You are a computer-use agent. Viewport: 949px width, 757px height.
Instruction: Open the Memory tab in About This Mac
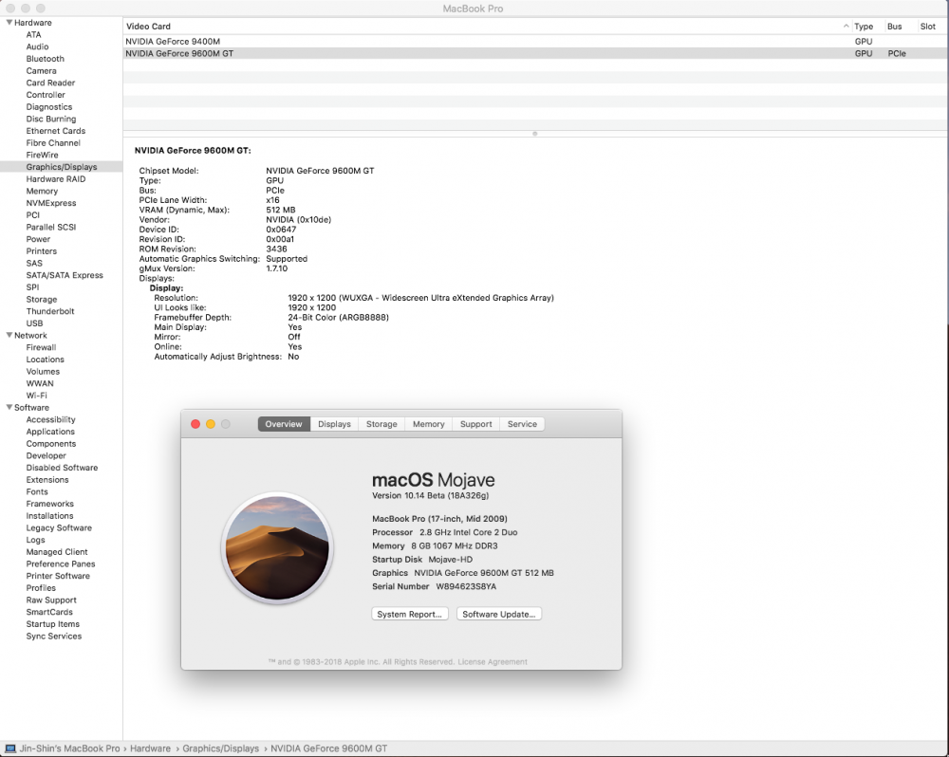click(429, 424)
